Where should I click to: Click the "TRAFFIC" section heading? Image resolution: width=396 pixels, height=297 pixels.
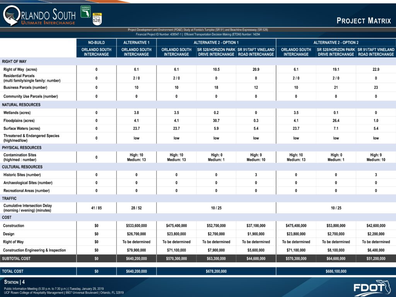coord(9,198)
